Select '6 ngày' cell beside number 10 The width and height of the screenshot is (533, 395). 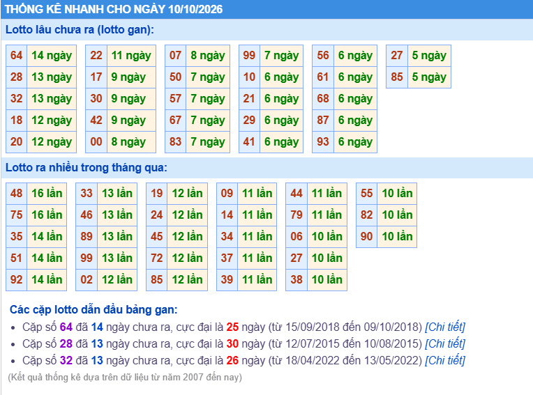(x=281, y=77)
